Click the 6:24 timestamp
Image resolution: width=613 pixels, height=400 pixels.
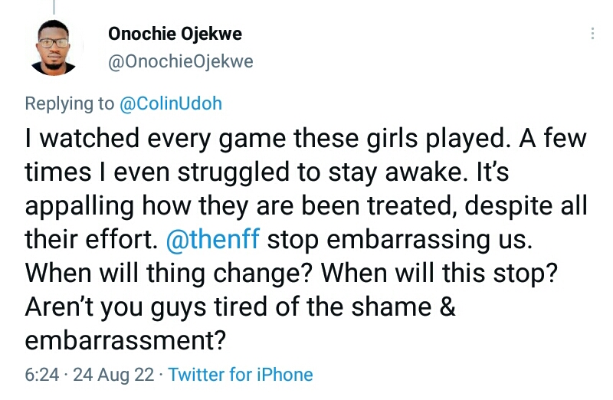(x=40, y=375)
